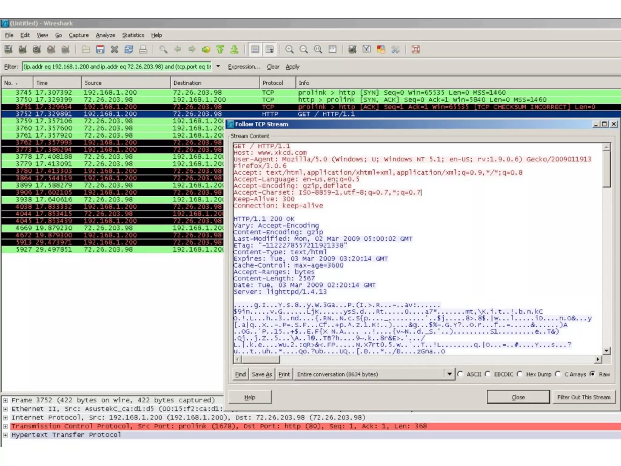Open the Statistics menu
This screenshot has height=466, width=621.
click(x=133, y=35)
